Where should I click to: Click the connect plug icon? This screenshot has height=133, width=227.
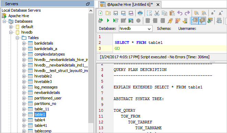click(170, 21)
